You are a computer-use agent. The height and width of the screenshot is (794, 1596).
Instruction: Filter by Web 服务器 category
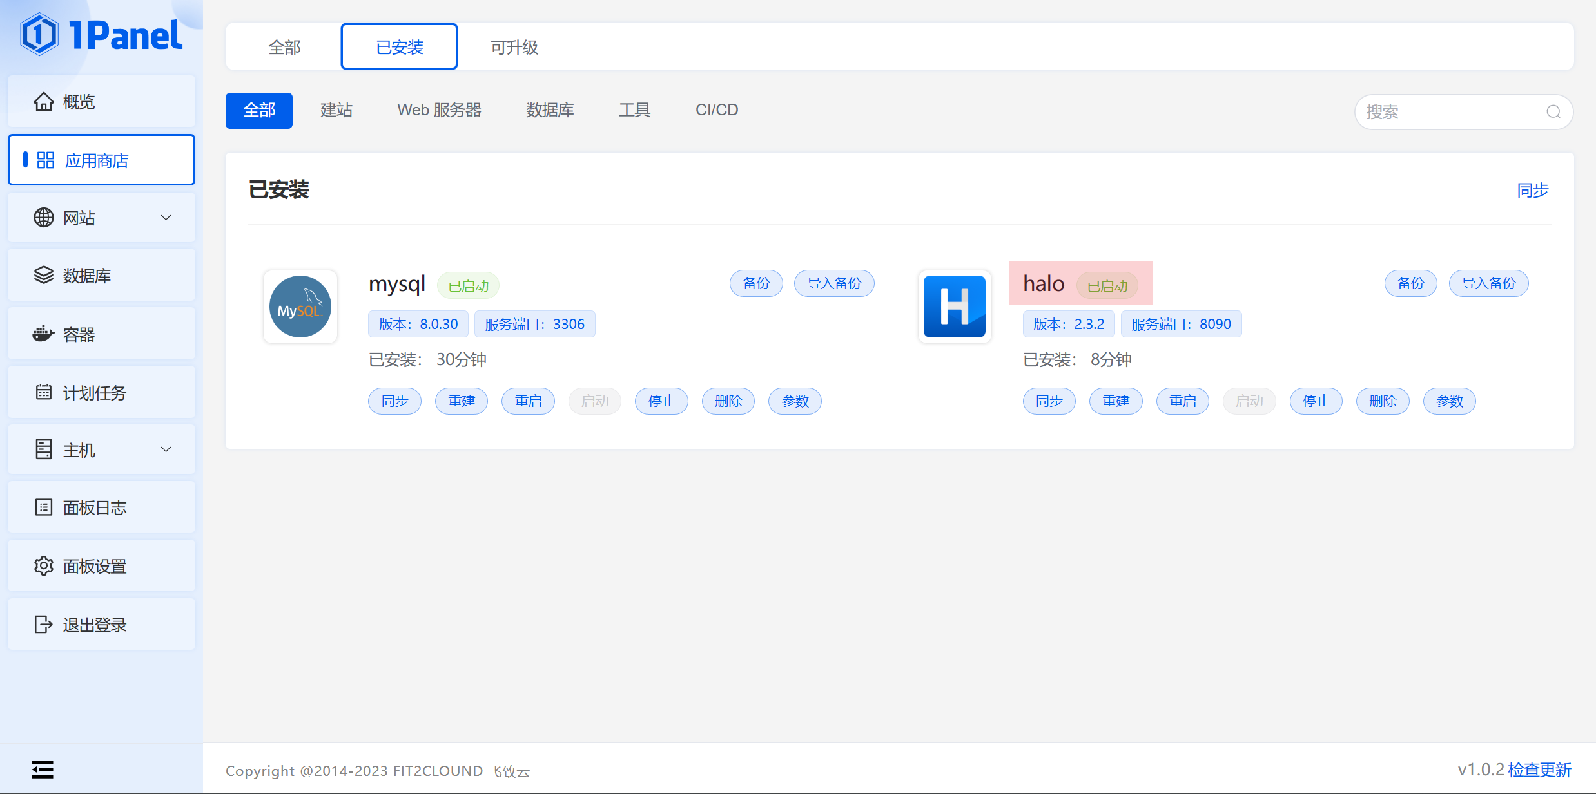pos(440,110)
